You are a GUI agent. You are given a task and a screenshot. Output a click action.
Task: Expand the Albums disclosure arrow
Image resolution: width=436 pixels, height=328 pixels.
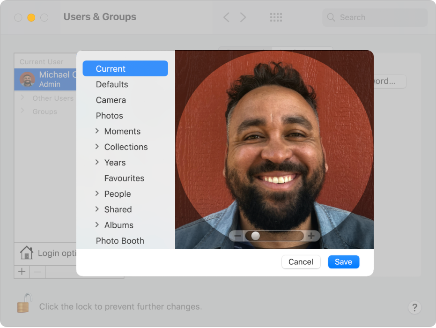tap(97, 225)
